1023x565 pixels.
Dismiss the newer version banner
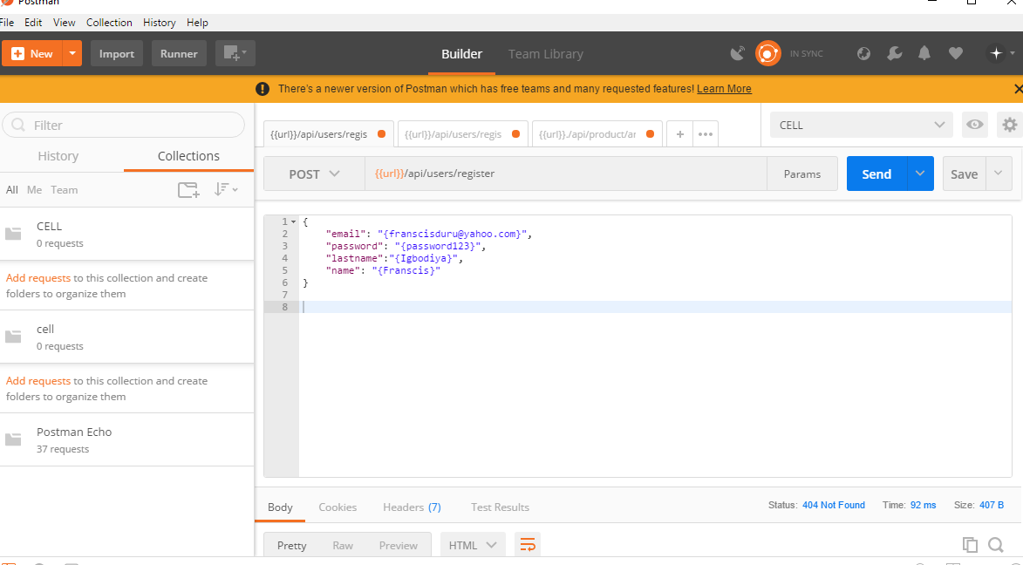(x=1018, y=89)
